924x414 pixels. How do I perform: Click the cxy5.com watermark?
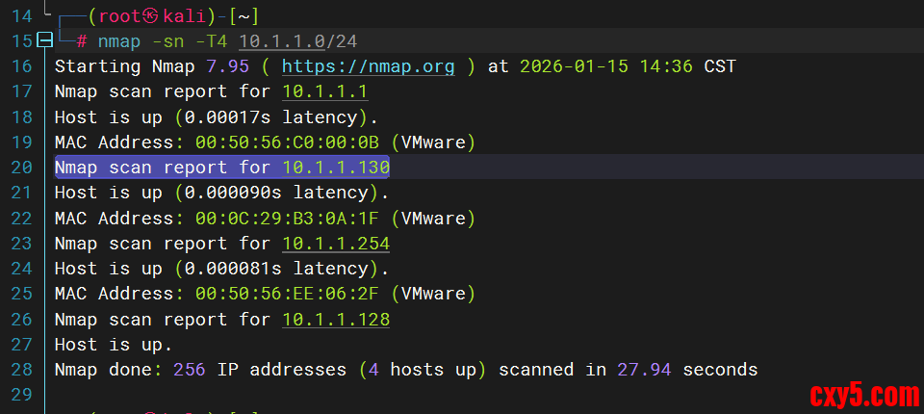click(863, 394)
